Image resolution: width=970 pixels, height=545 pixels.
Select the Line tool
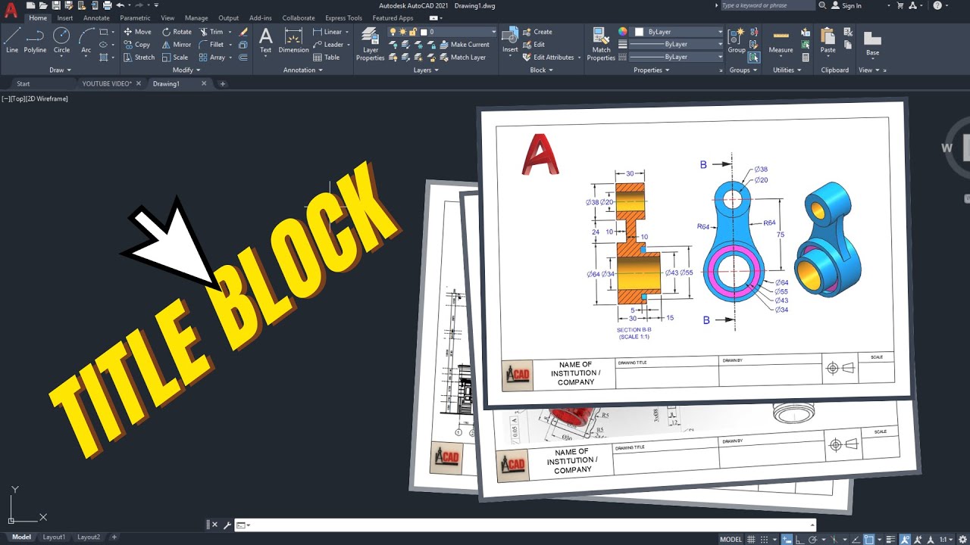(x=12, y=40)
